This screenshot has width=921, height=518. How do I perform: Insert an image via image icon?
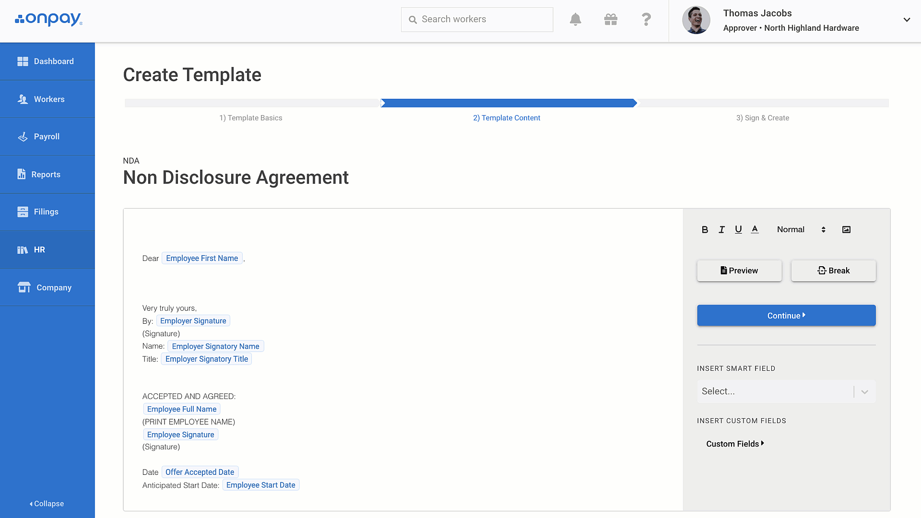coord(847,230)
